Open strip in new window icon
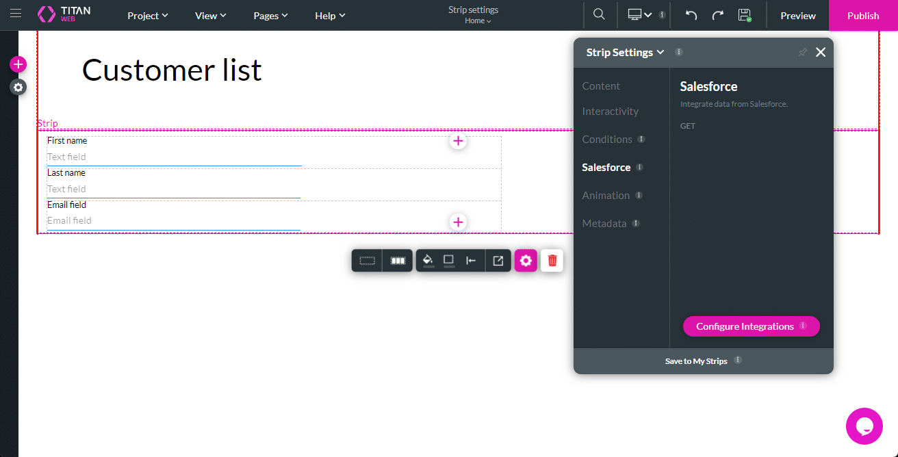Viewport: 898px width, 457px height. (x=499, y=260)
